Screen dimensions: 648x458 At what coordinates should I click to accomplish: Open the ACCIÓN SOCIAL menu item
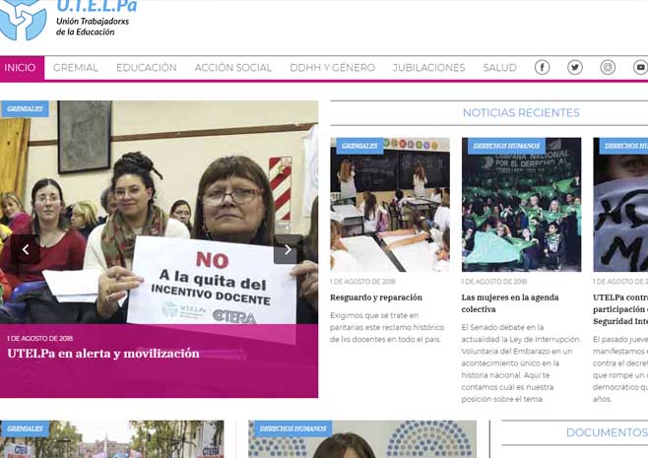coord(233,68)
